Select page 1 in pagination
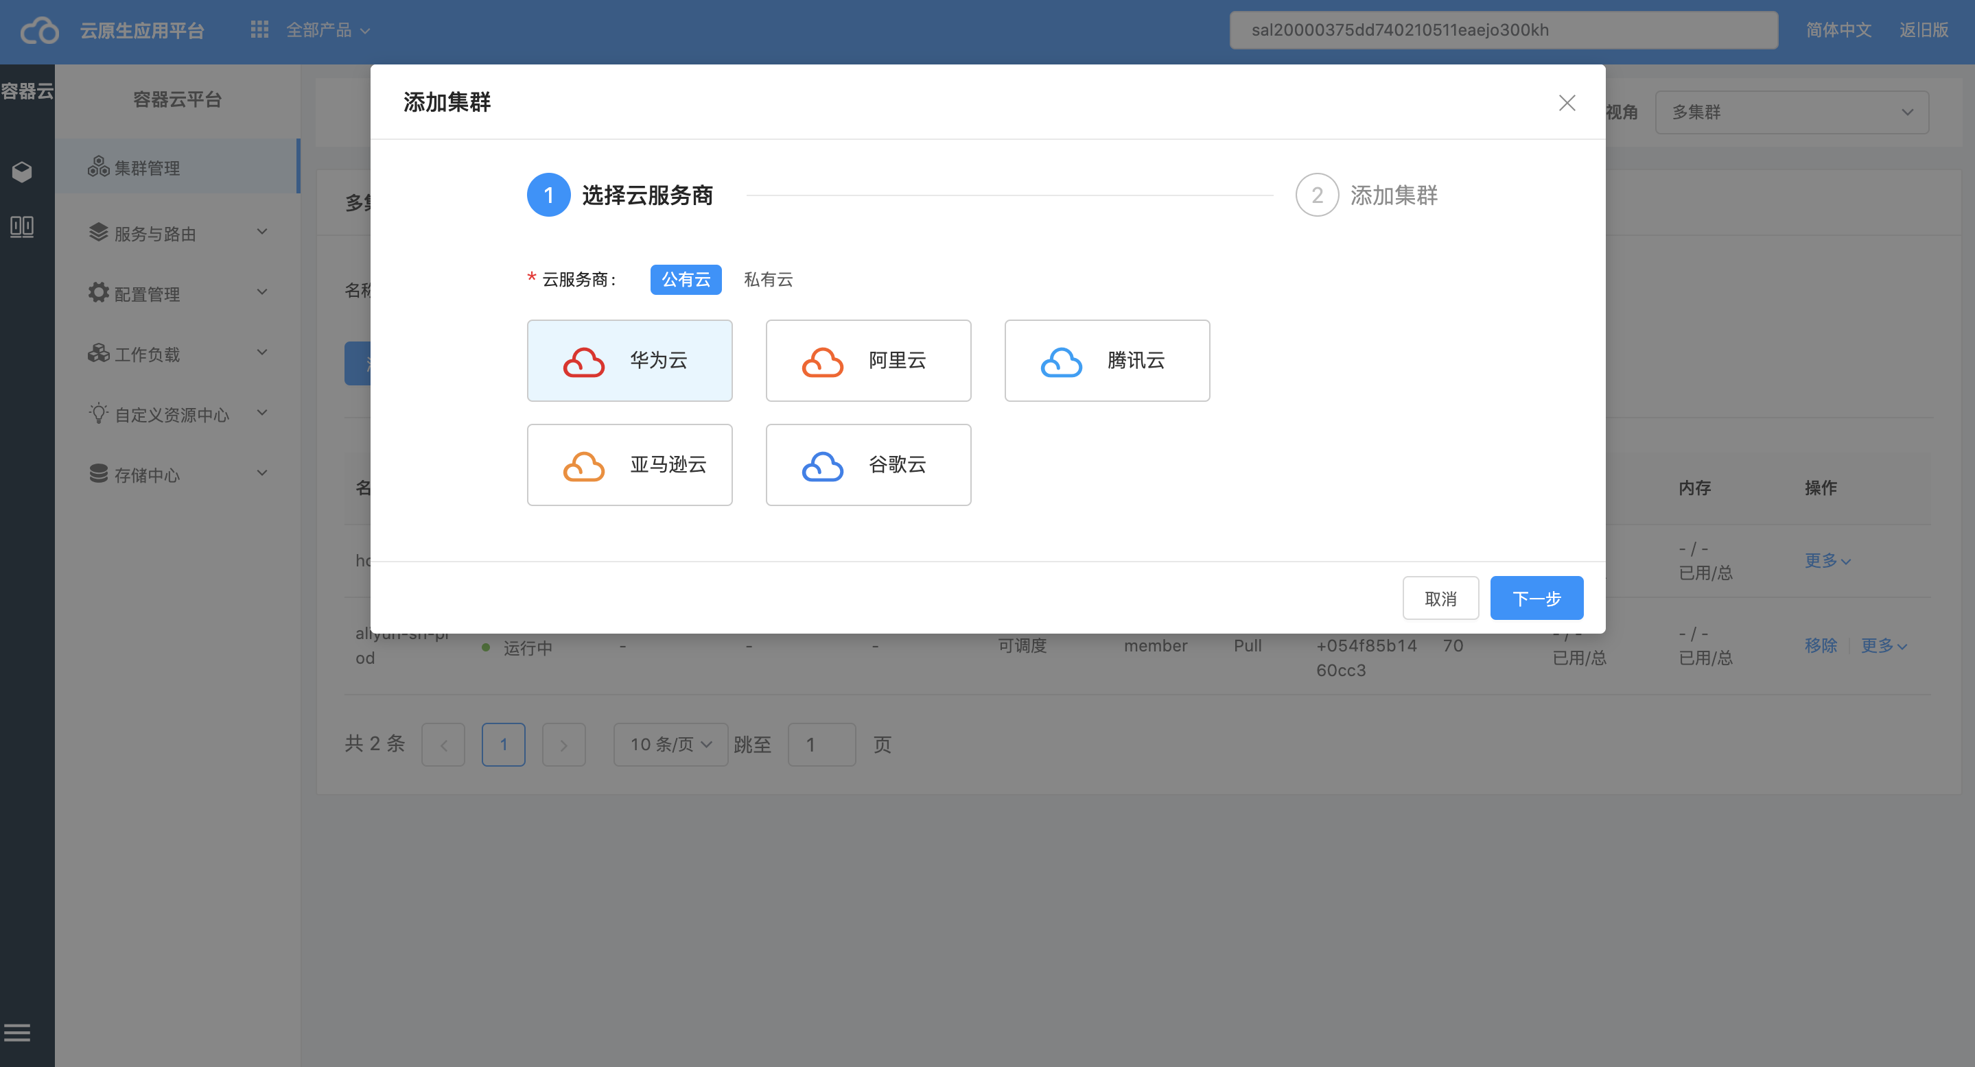Viewport: 1975px width, 1067px height. (x=504, y=745)
